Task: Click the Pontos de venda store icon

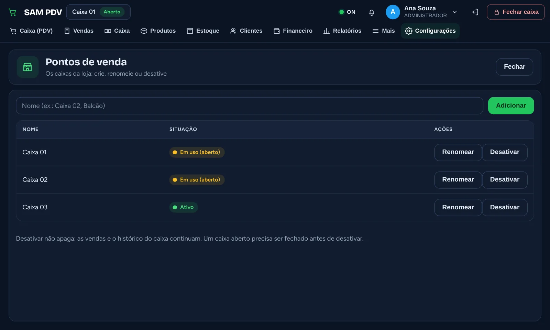Action: tap(27, 67)
